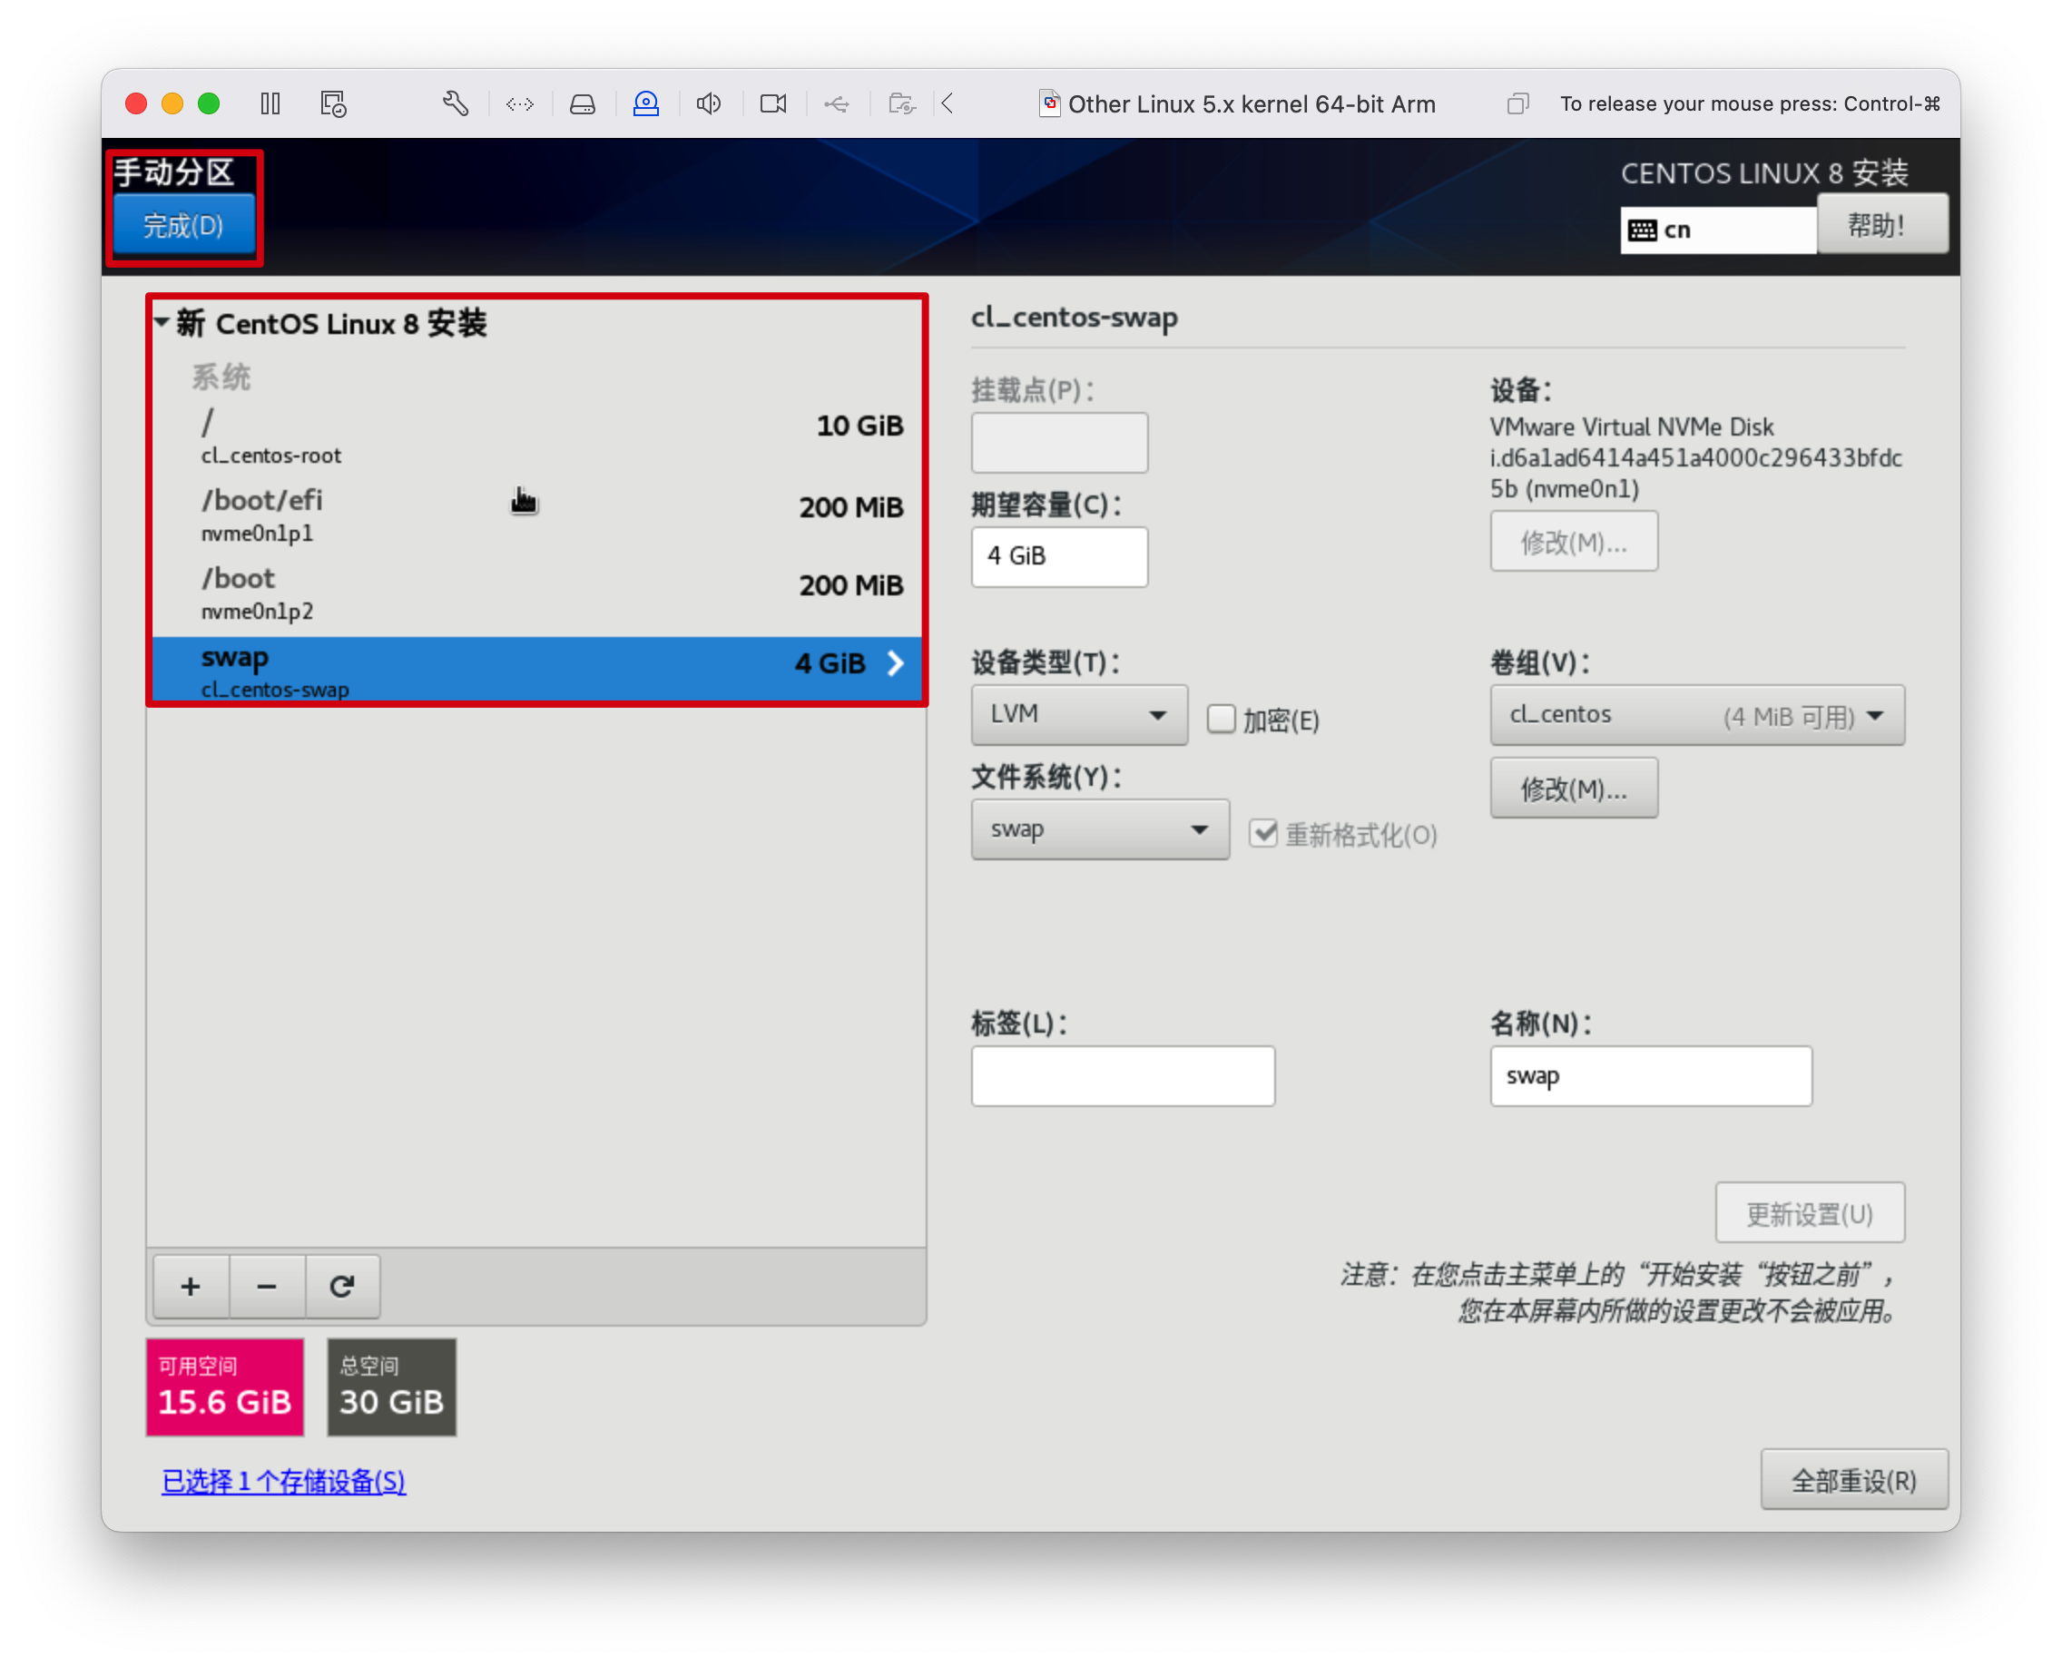Screen dimensions: 2062x1666
Task: Toggle the 重新格式化(O) reformat checkbox
Action: click(x=1263, y=833)
